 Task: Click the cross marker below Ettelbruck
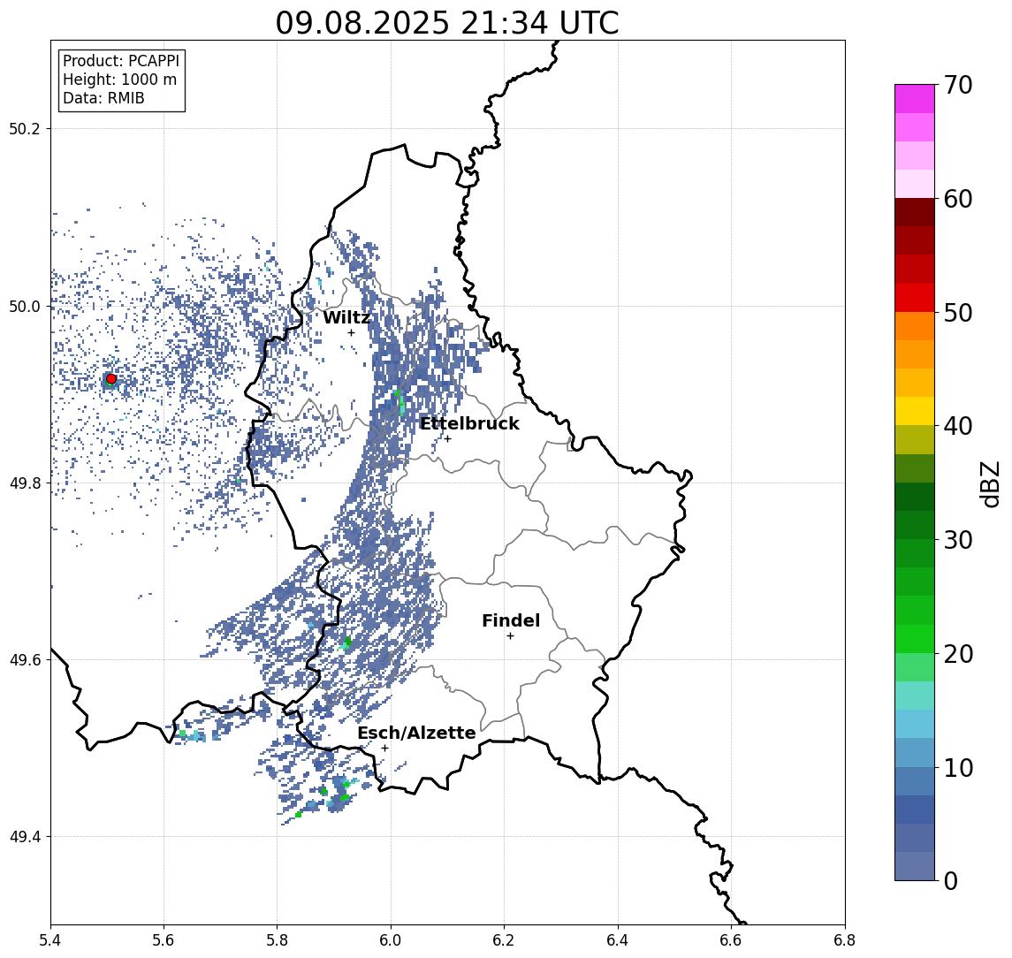[x=447, y=439]
